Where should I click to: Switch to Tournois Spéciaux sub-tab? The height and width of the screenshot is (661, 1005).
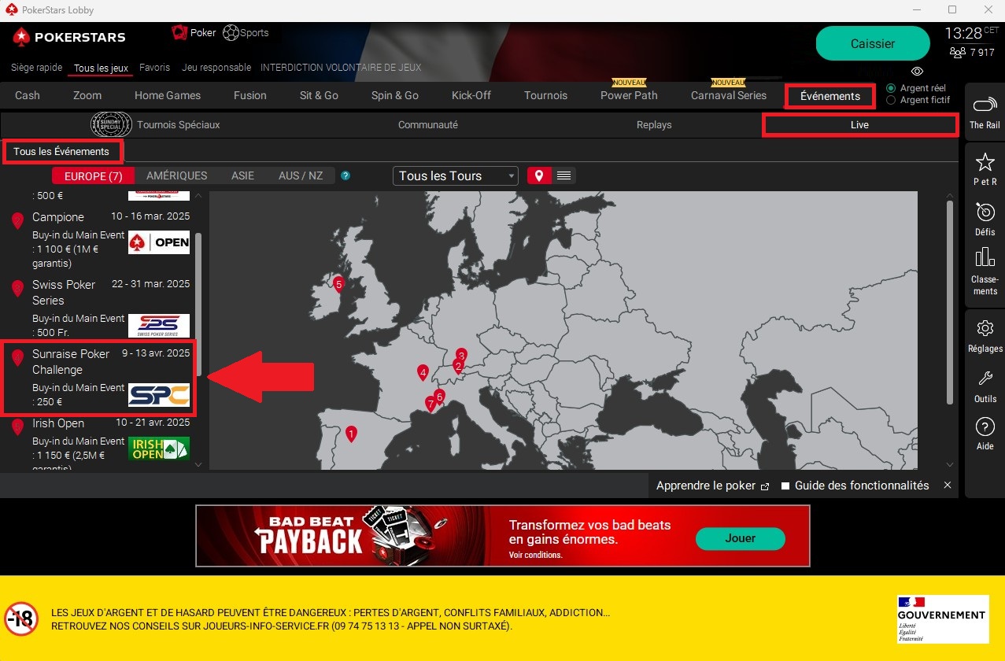coord(178,125)
